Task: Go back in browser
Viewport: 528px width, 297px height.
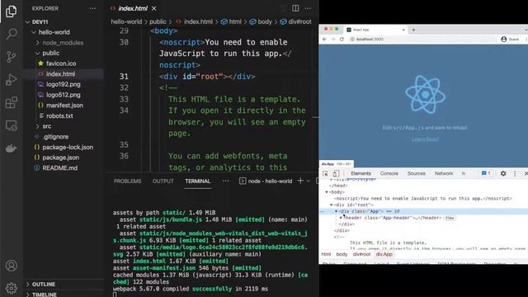Action: 324,39
